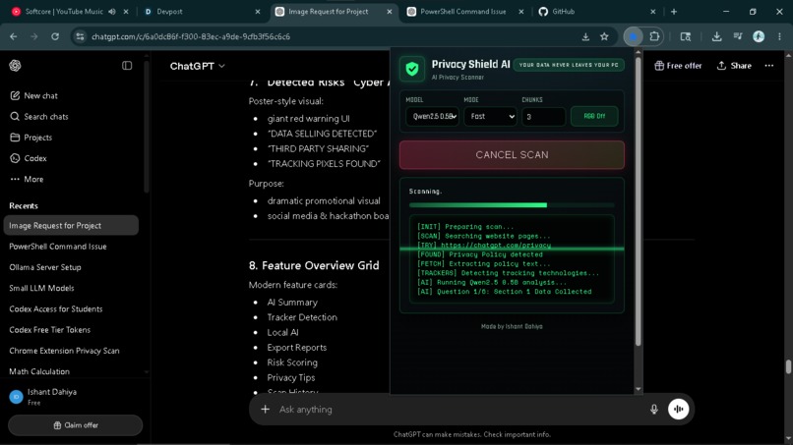Screen dimensions: 793x445
Task: Open Codex from the sidebar
Action: pos(29,158)
